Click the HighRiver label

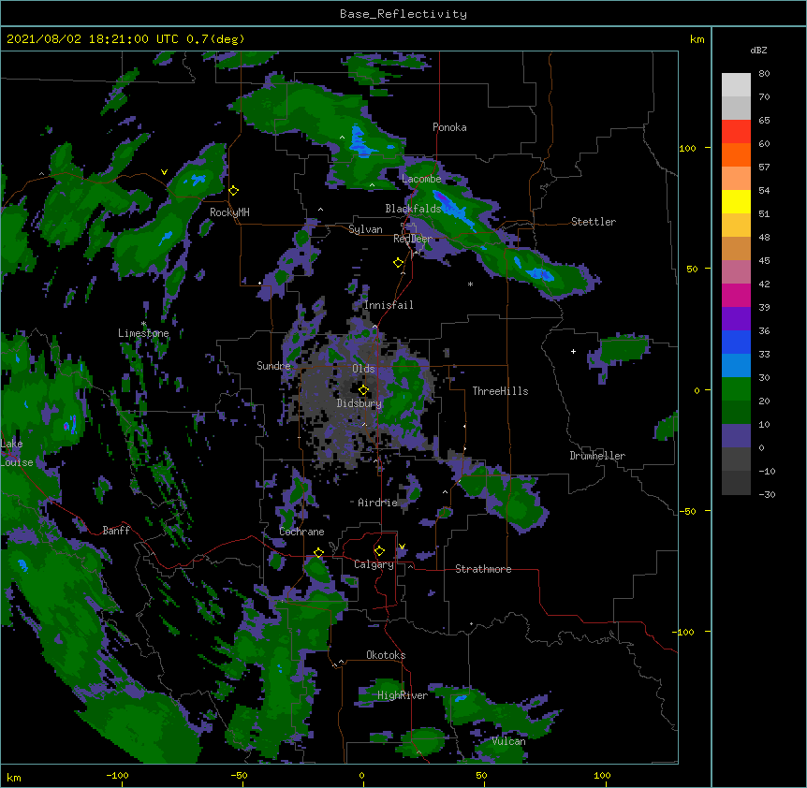(x=403, y=695)
